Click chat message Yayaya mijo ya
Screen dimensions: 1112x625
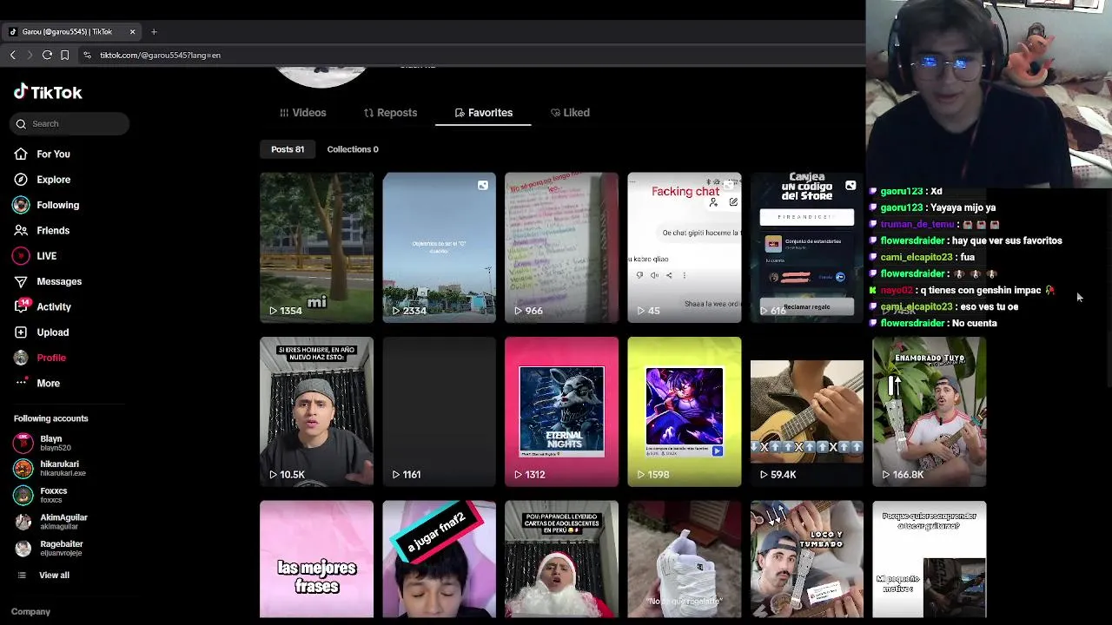(x=962, y=207)
